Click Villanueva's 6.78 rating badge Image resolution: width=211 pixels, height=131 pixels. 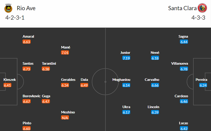[184, 69]
